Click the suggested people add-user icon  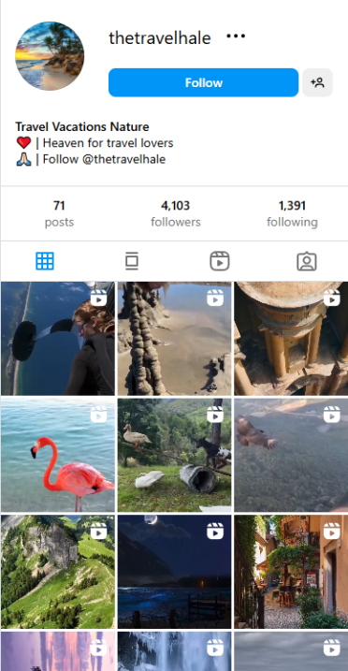point(317,82)
